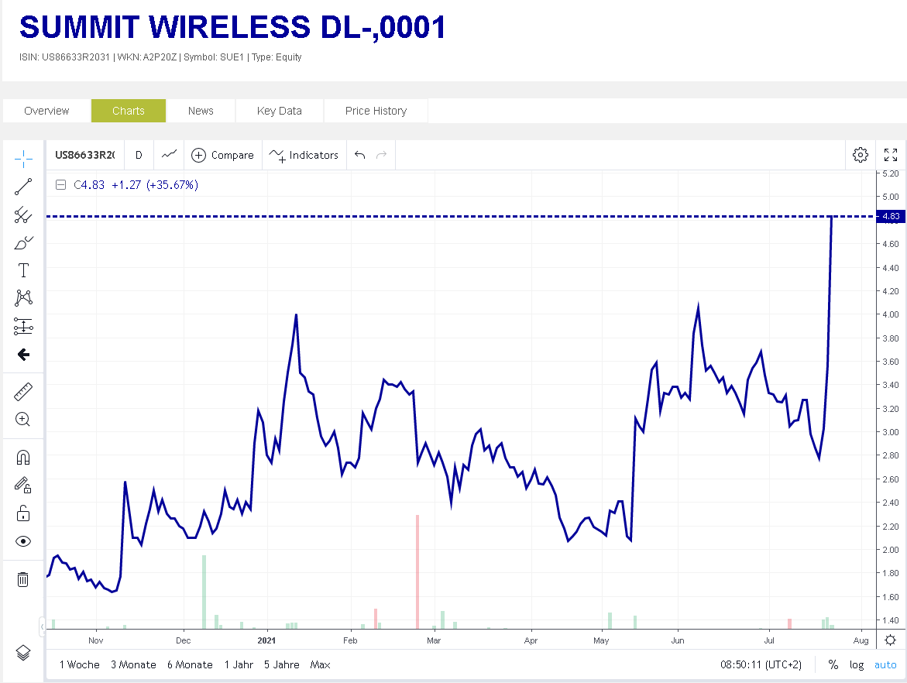Expand the collapsed side panel handle

(42, 627)
